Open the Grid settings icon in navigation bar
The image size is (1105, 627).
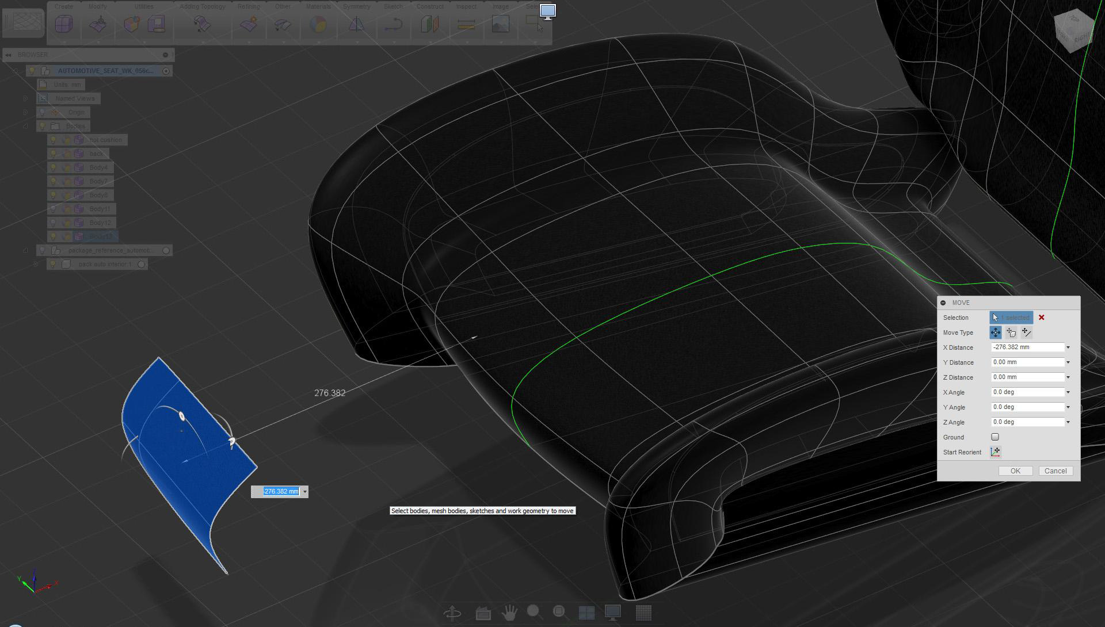coord(643,613)
